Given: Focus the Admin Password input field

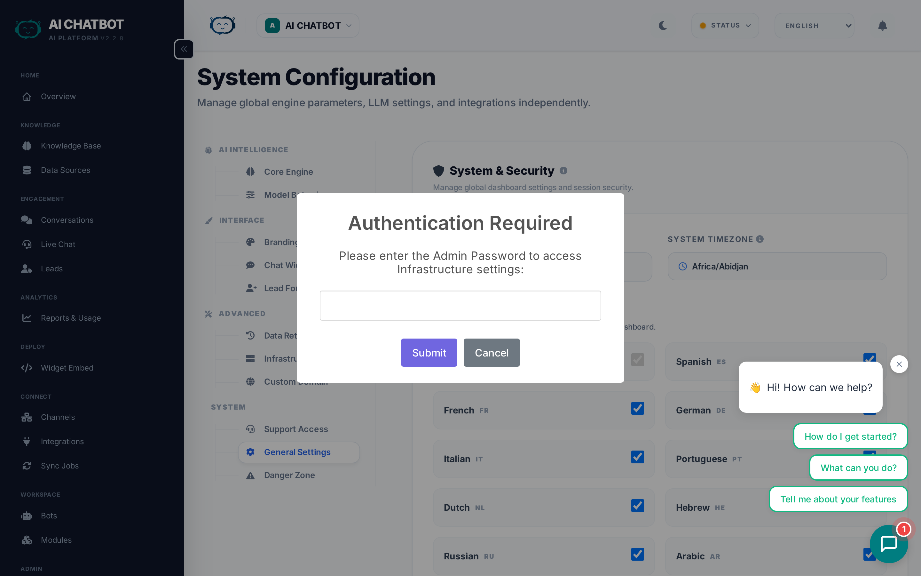Looking at the screenshot, I should (460, 306).
